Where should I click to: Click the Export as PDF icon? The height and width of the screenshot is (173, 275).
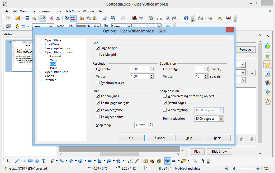pyautogui.click(x=51, y=18)
